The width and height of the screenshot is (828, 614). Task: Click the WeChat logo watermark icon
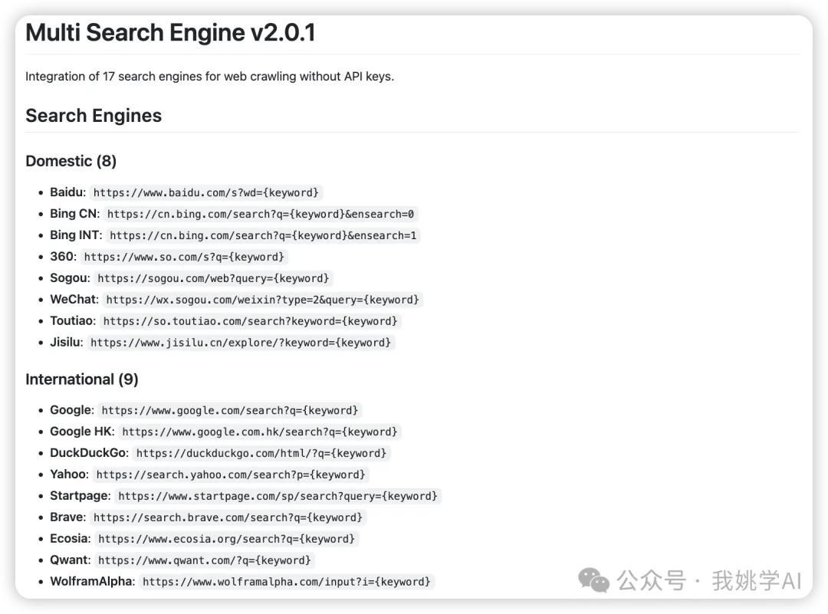[x=594, y=580]
